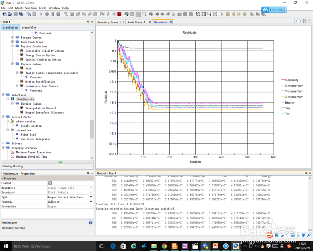Expand the Mesh Conditions folder node
313x251 pixels.
coord(13,42)
